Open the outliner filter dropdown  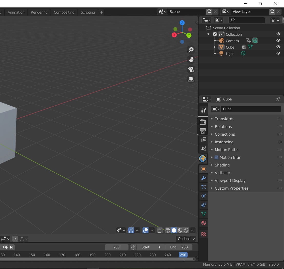click(x=275, y=20)
